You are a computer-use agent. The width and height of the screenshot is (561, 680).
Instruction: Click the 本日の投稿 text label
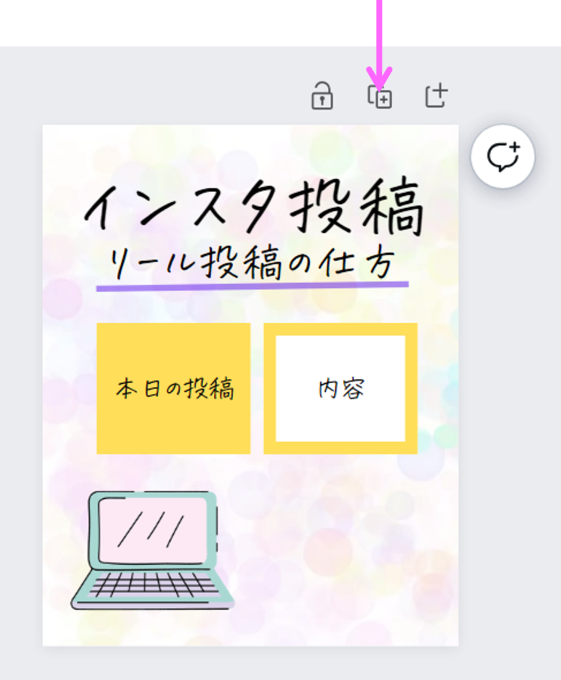(x=175, y=388)
